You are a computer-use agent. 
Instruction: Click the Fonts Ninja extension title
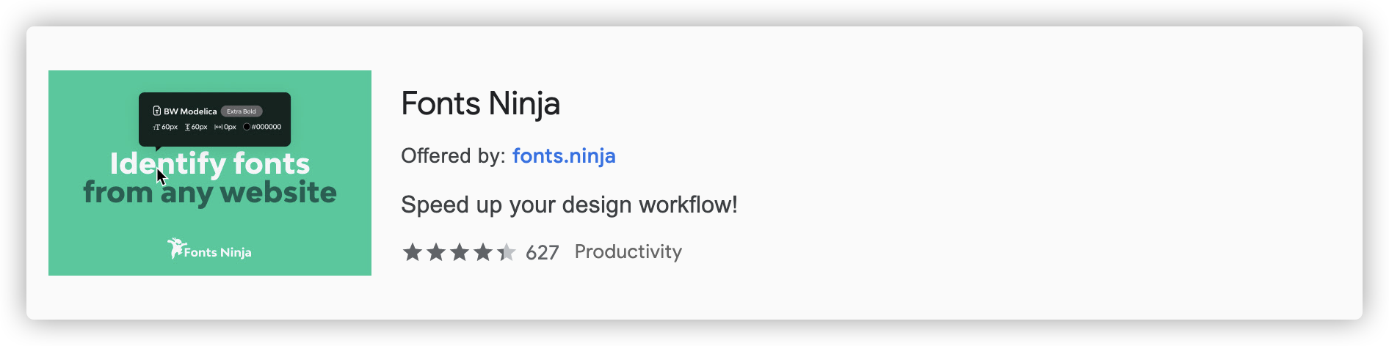click(x=480, y=103)
